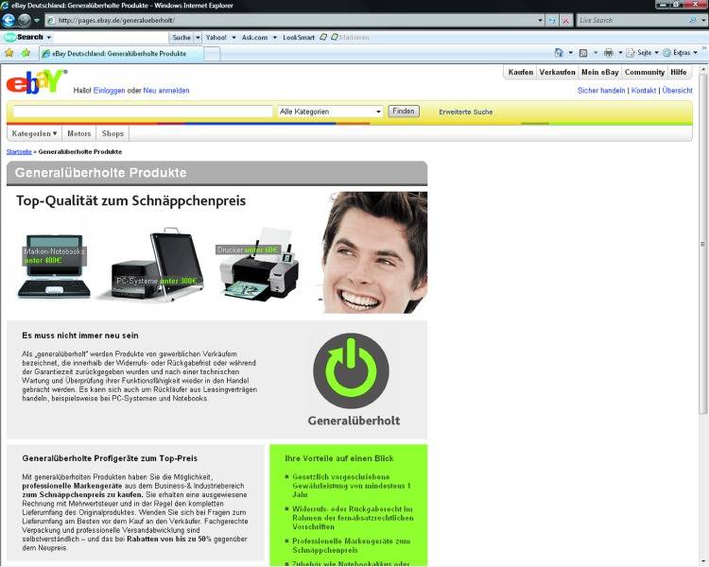Open the Extras menu
The image size is (709, 567).
680,53
